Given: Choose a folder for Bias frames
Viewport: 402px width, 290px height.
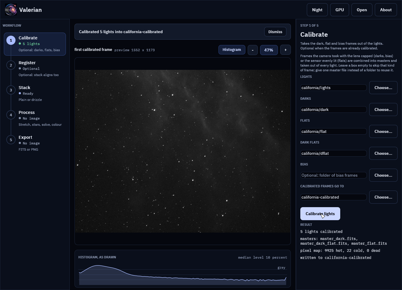Looking at the screenshot, I should click(x=383, y=175).
